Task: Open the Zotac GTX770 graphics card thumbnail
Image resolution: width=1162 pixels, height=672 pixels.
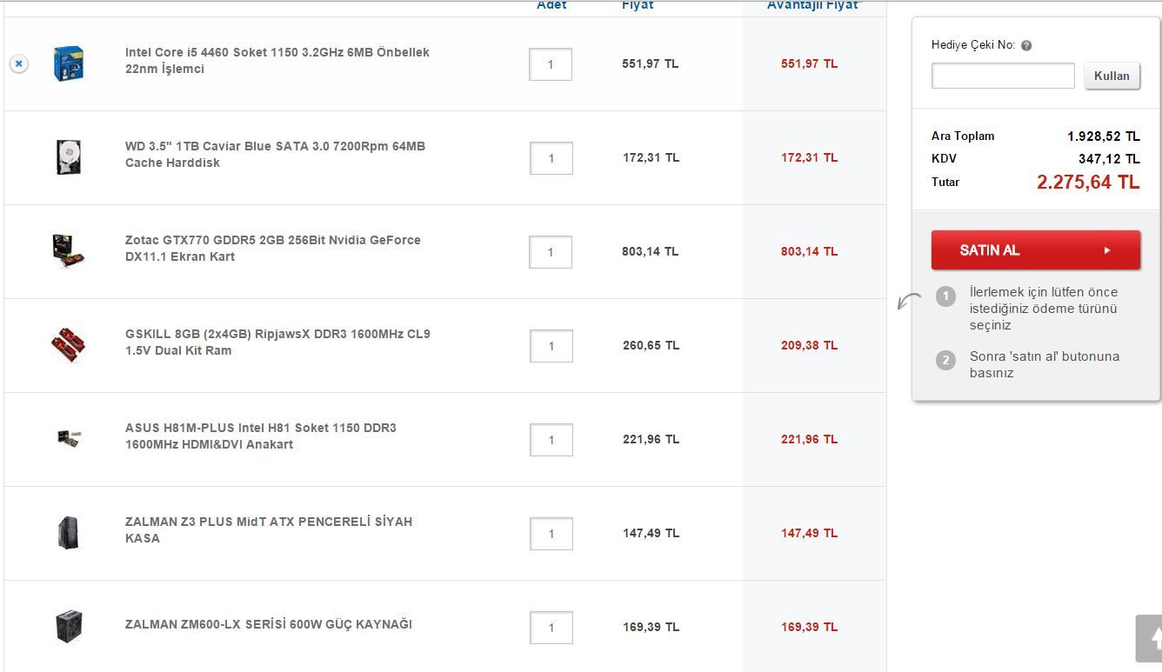Action: (x=68, y=250)
